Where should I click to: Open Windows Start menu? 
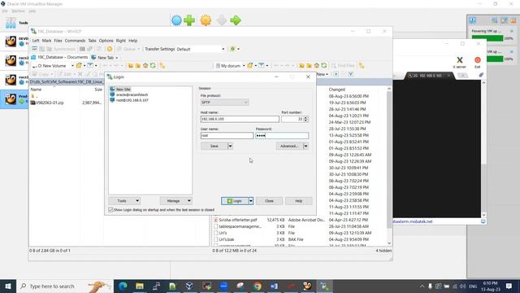[8, 286]
